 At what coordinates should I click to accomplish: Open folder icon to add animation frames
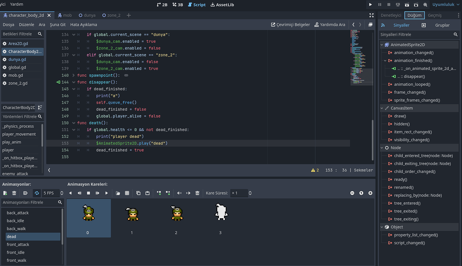tap(118, 193)
